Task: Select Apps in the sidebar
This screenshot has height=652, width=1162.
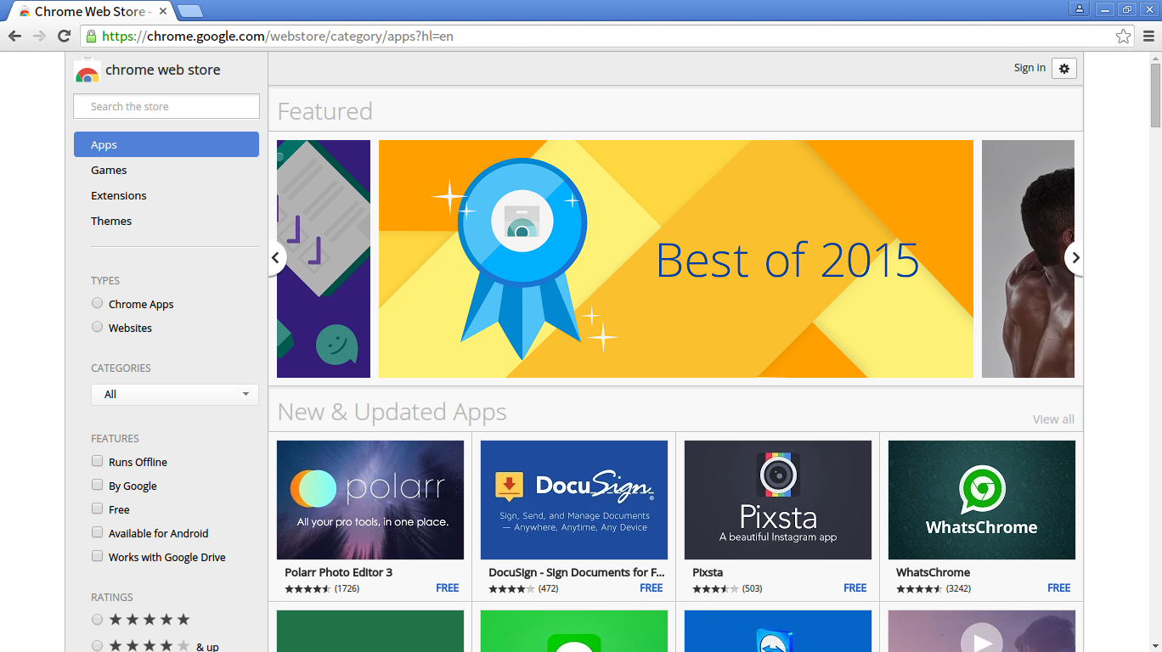Action: click(166, 144)
